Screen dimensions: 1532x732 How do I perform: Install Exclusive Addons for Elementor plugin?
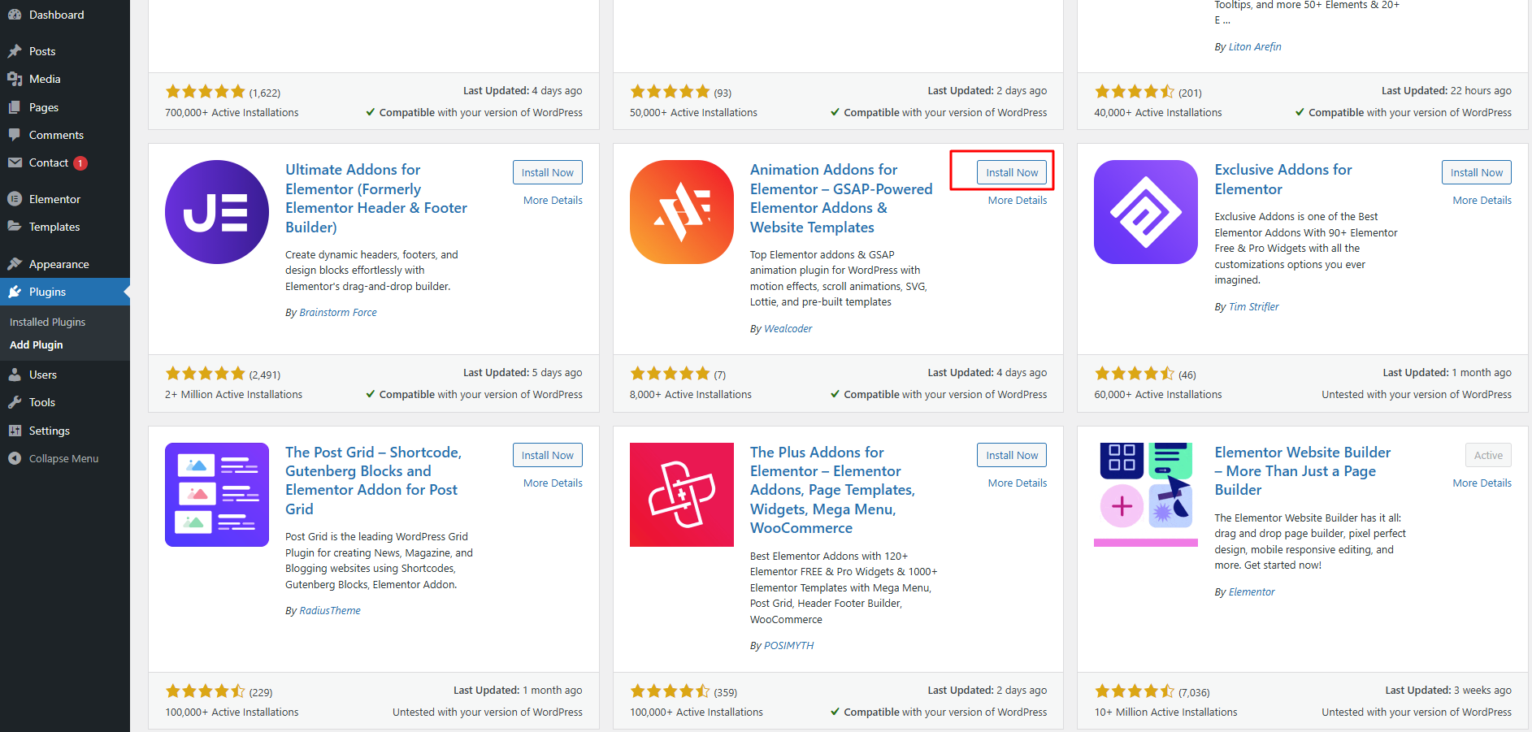pyautogui.click(x=1477, y=172)
